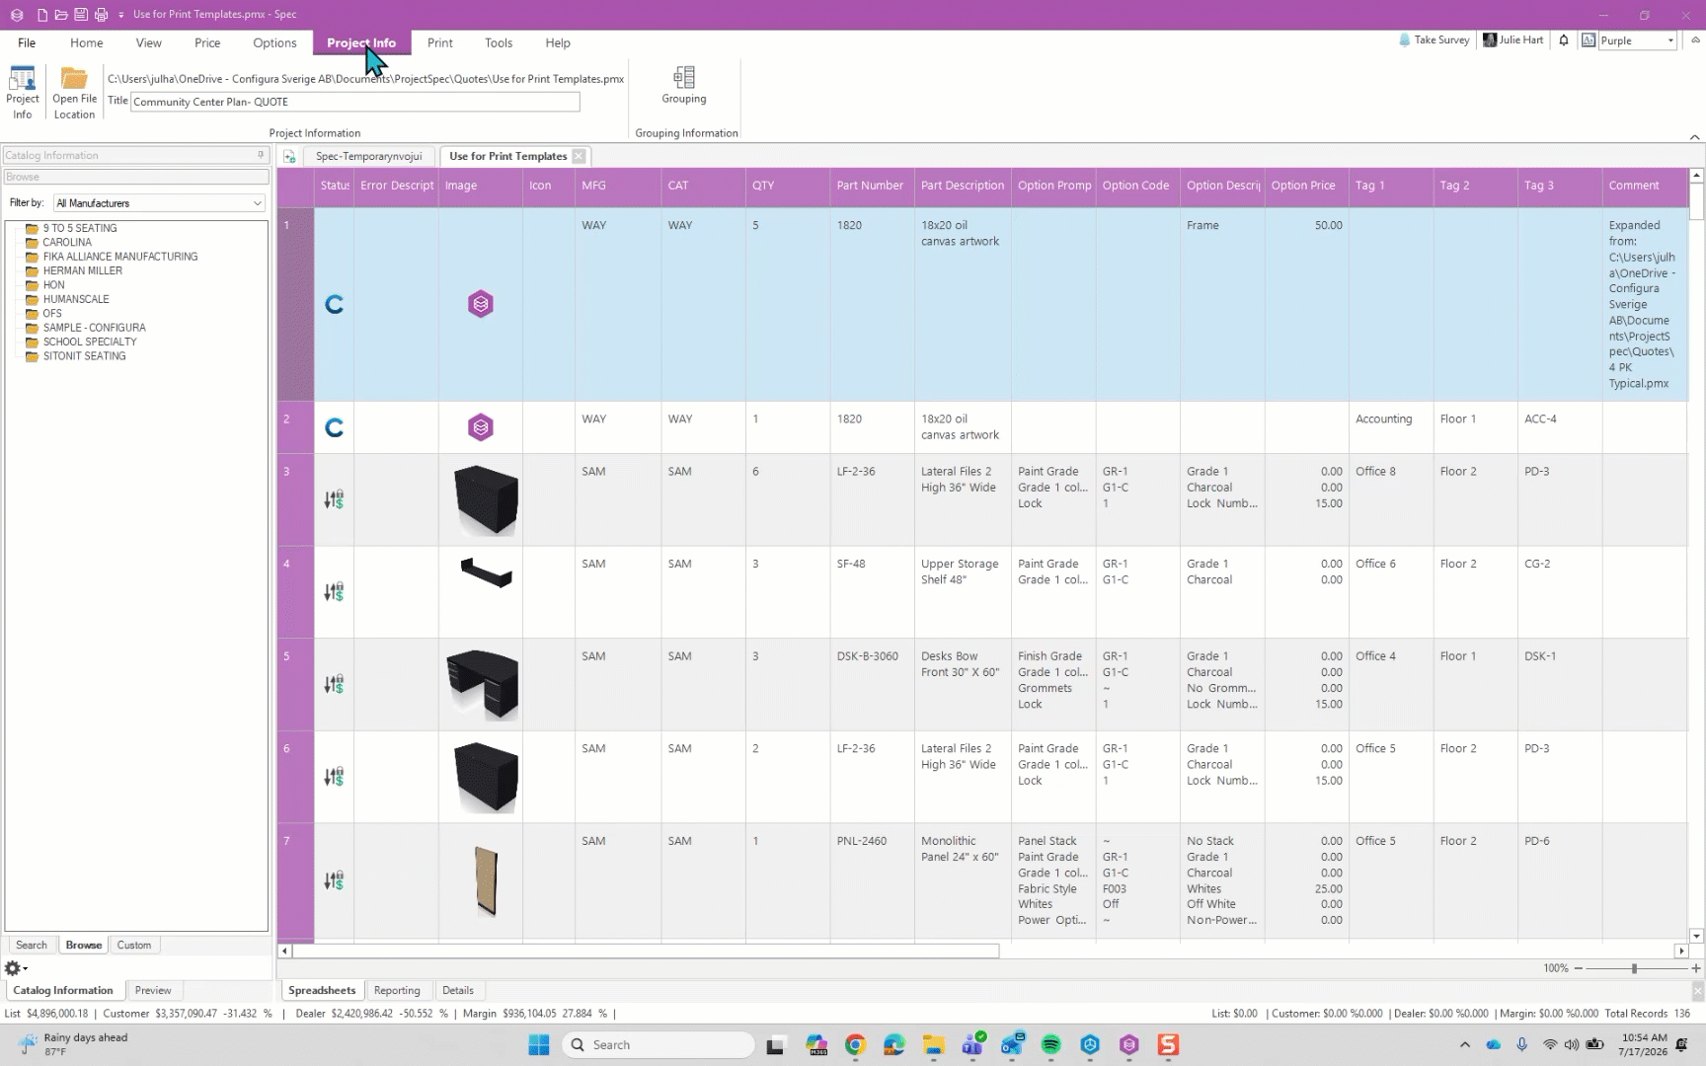Switch to the Home ribbon tab
Image resolution: width=1706 pixels, height=1066 pixels.
[86, 42]
